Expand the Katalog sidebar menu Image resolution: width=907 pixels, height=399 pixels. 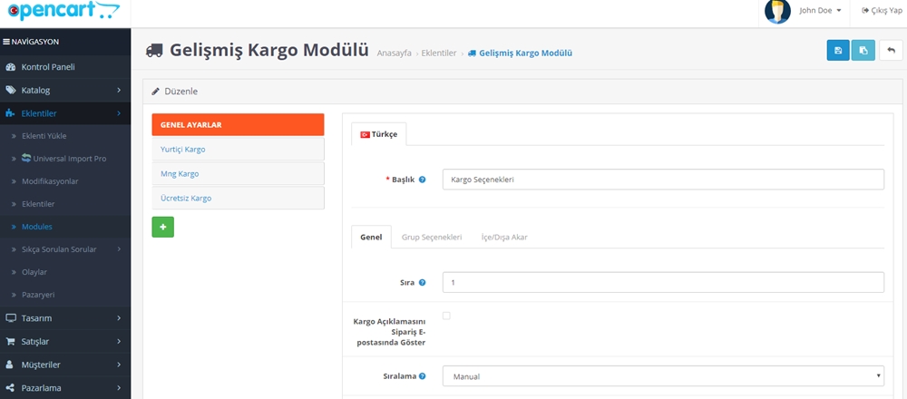pos(65,90)
